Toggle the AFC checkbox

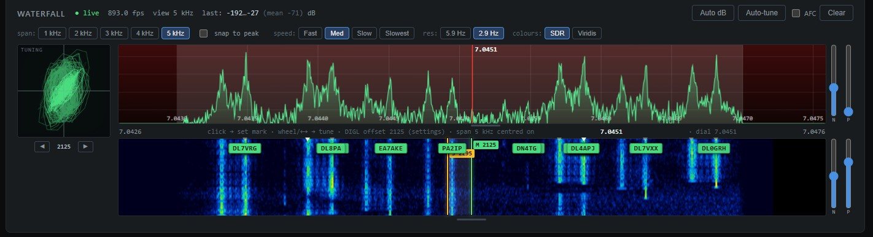coord(796,13)
